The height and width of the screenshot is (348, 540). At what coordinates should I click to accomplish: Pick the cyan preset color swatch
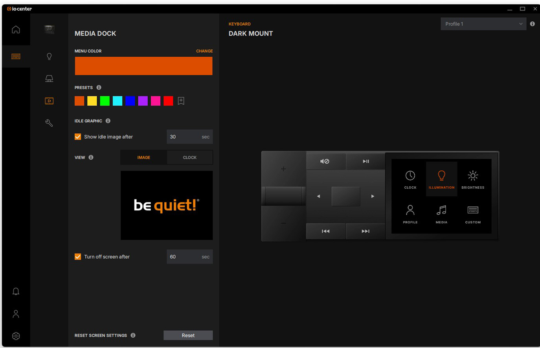(x=118, y=101)
